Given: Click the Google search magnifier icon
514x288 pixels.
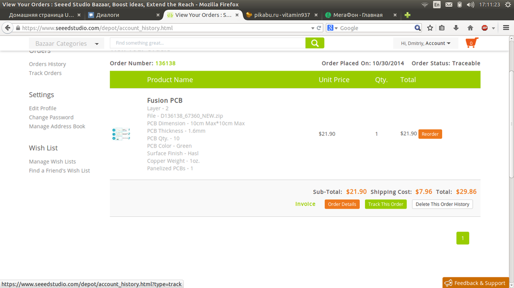Looking at the screenshot, I should click(x=417, y=28).
